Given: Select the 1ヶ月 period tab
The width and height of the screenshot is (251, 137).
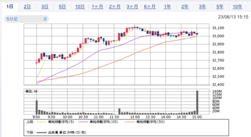Looking at the screenshot, I should pos(97,7).
